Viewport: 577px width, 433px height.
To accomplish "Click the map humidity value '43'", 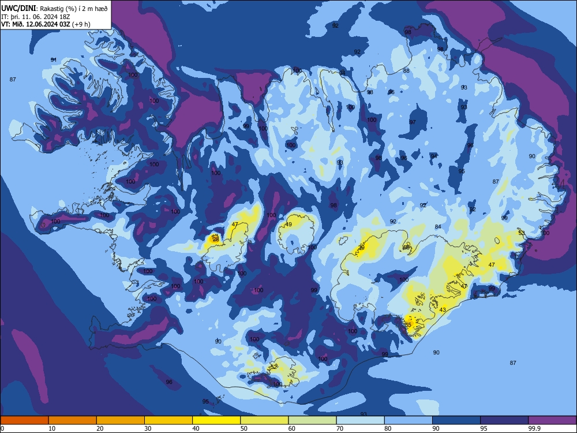I will point(443,309).
